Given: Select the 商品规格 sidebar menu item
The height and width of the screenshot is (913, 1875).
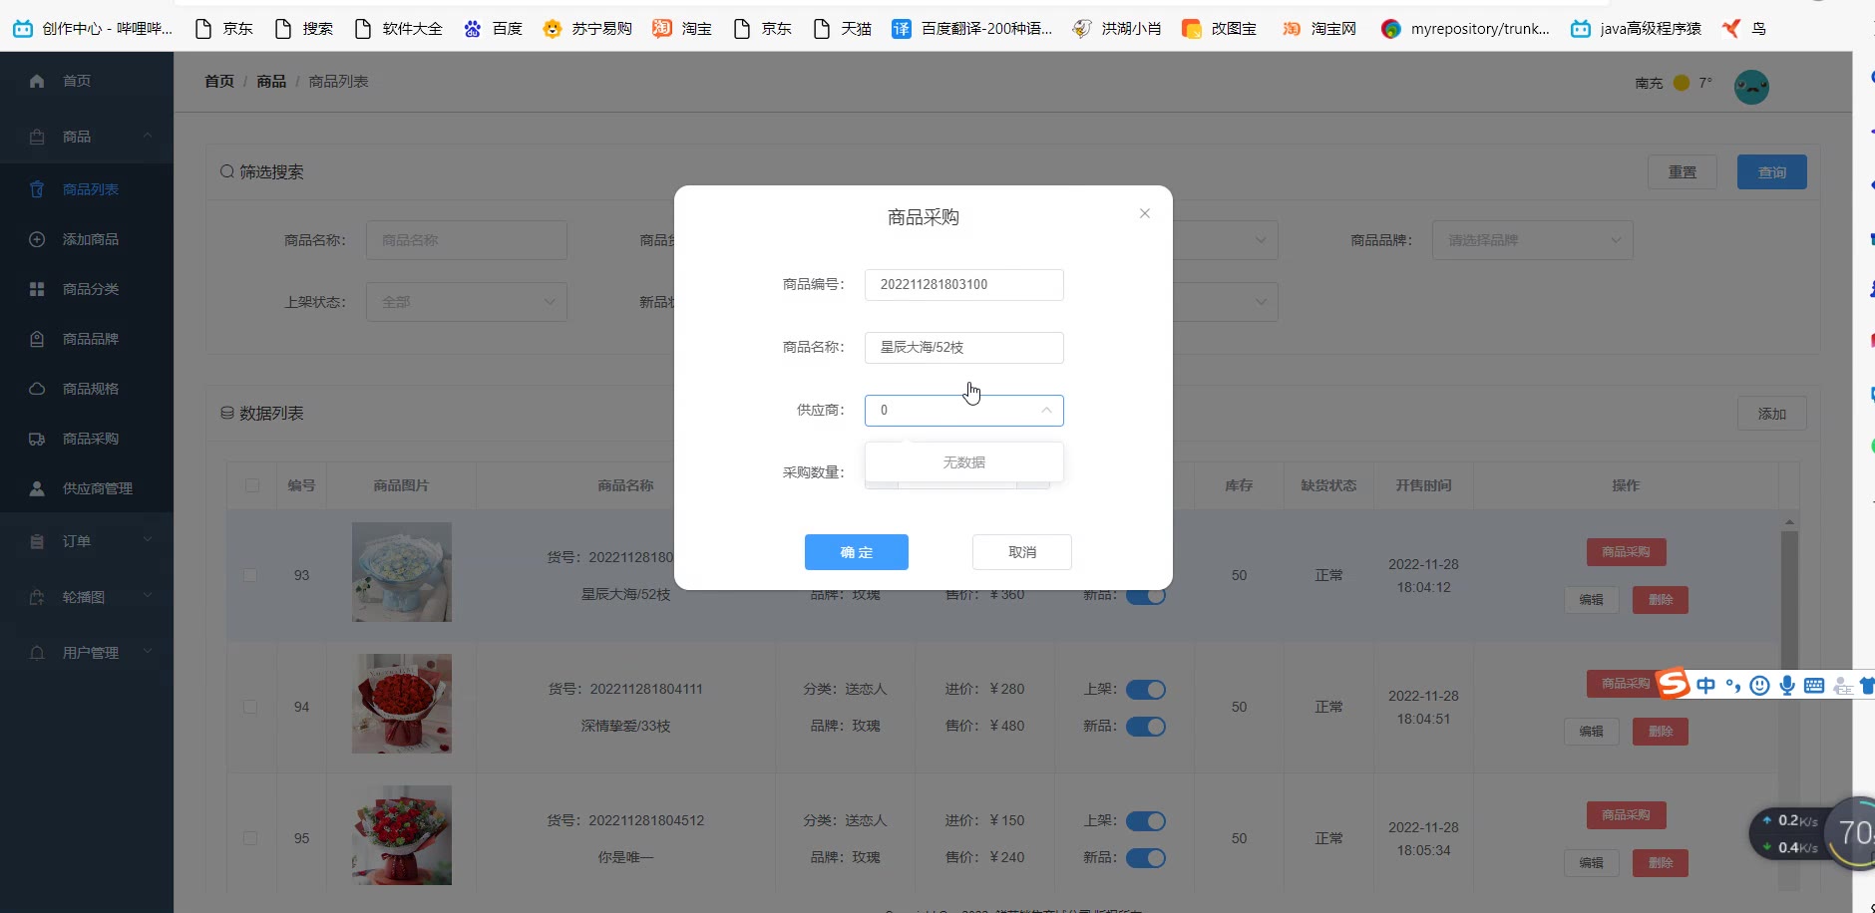Looking at the screenshot, I should 87,389.
